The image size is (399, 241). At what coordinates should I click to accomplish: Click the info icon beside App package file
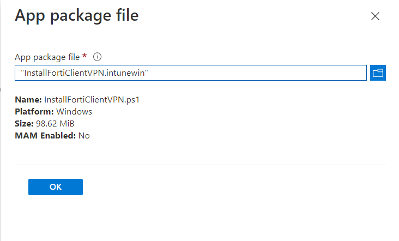point(97,57)
